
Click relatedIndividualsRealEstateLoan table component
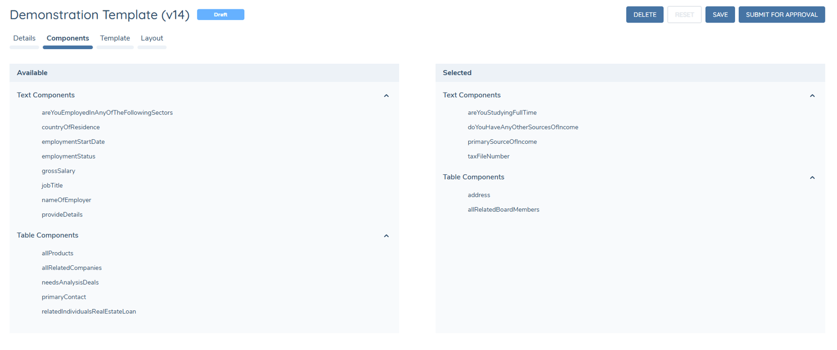coord(89,312)
